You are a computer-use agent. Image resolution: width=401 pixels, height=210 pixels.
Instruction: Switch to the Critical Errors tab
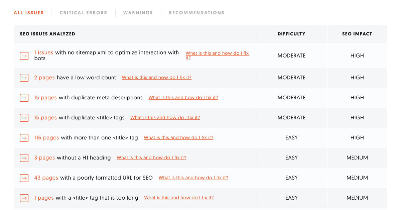83,13
